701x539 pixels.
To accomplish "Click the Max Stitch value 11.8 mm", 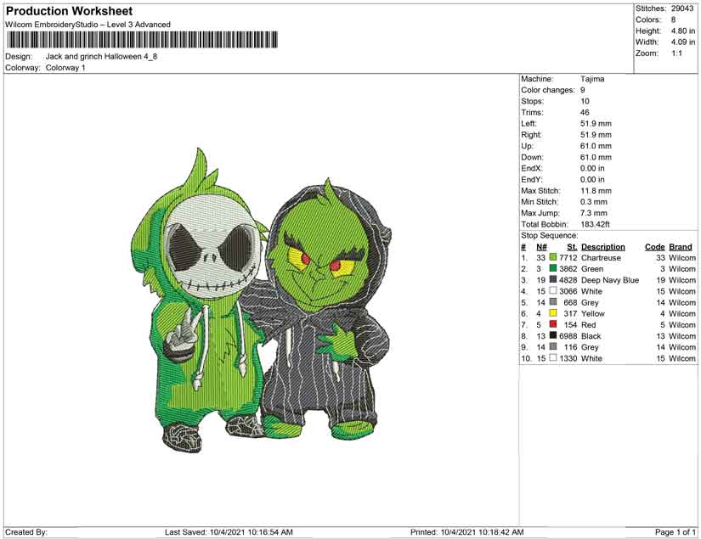I will 596,191.
